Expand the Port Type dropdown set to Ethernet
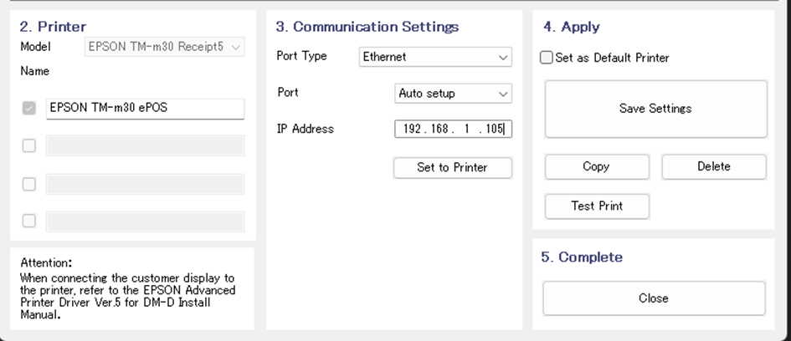The image size is (791, 341). tap(434, 58)
